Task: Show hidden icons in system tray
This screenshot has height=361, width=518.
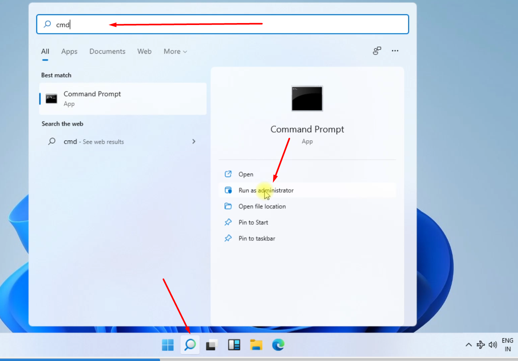Action: (468, 345)
